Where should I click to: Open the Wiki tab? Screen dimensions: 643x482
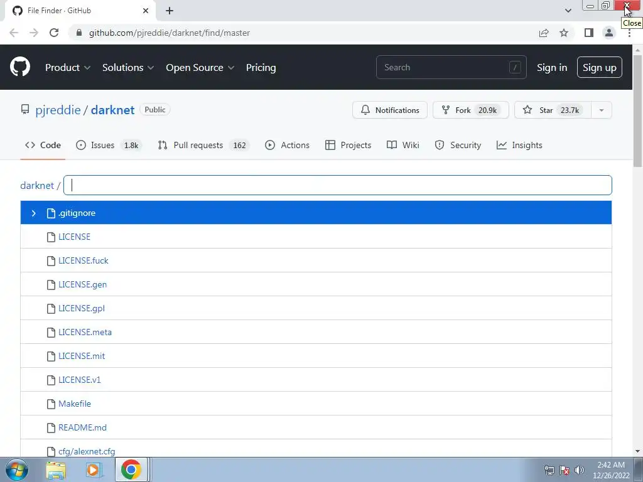pos(403,145)
